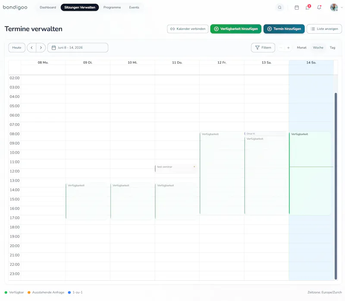Open Omar H. appointment on Saturday
345x301 pixels.
265,134
